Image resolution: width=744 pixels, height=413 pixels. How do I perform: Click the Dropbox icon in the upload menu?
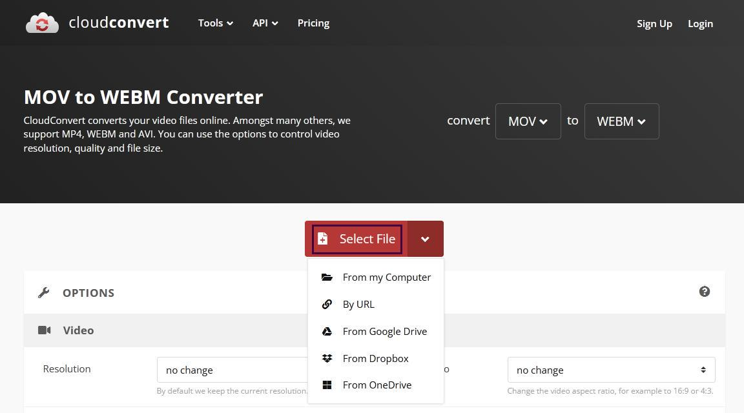click(327, 358)
